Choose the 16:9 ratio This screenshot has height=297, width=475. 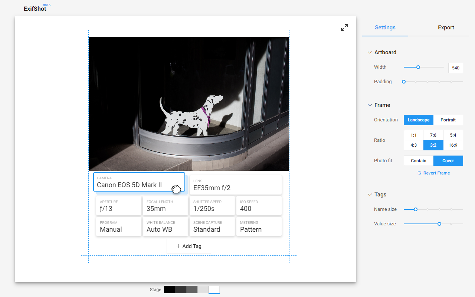[x=453, y=145]
